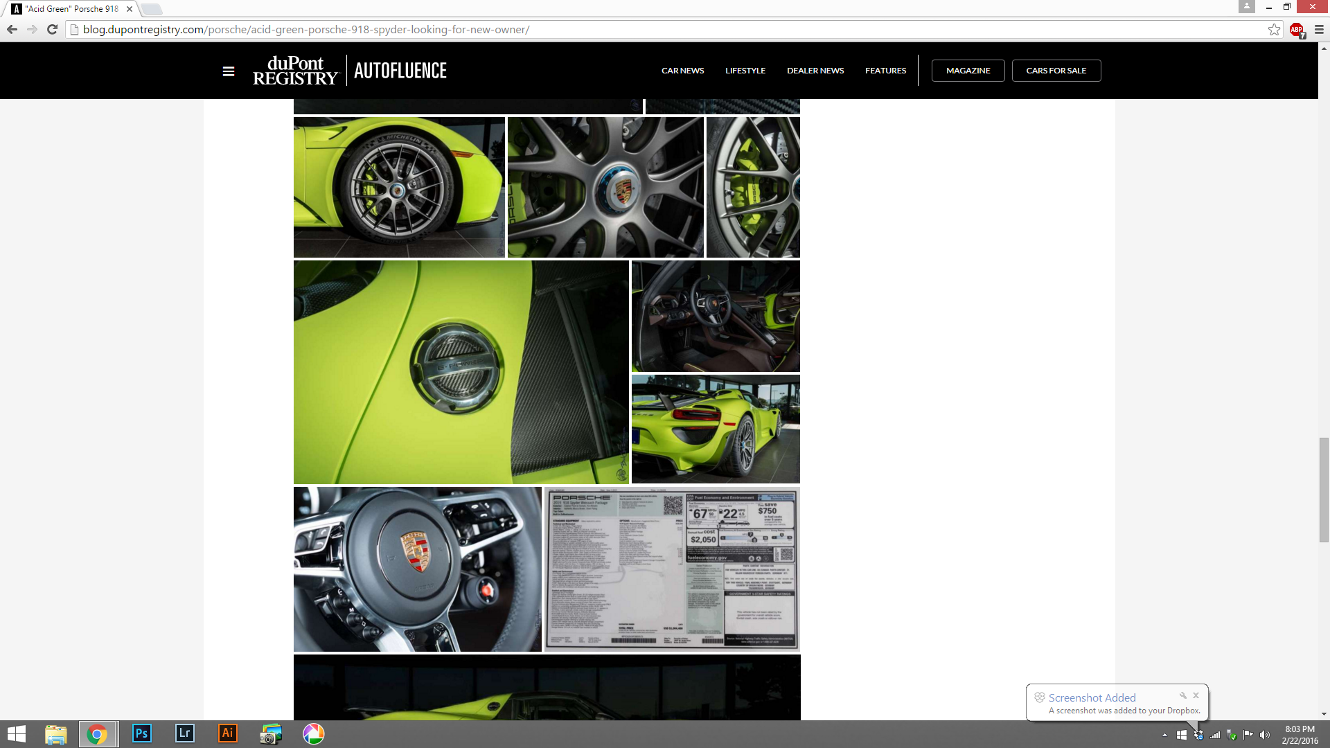Screen dimensions: 1330x748
Task: Open File Explorer from the taskbar
Action: pyautogui.click(x=56, y=733)
